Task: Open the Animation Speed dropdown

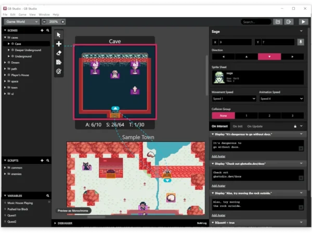Action: coord(281,98)
